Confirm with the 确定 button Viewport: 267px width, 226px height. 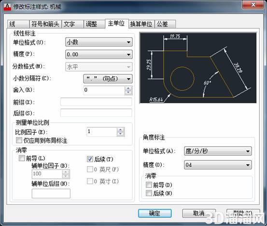tap(155, 213)
